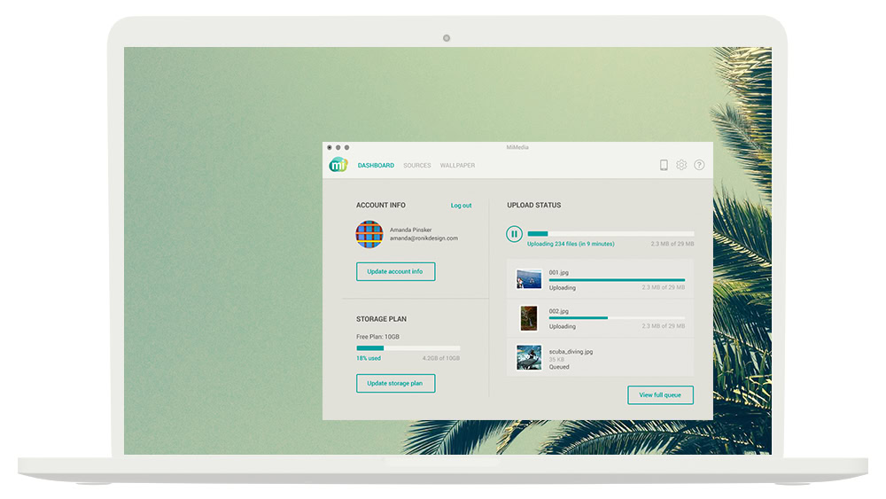Click the 'Amanda Pinsker' name

[411, 230]
